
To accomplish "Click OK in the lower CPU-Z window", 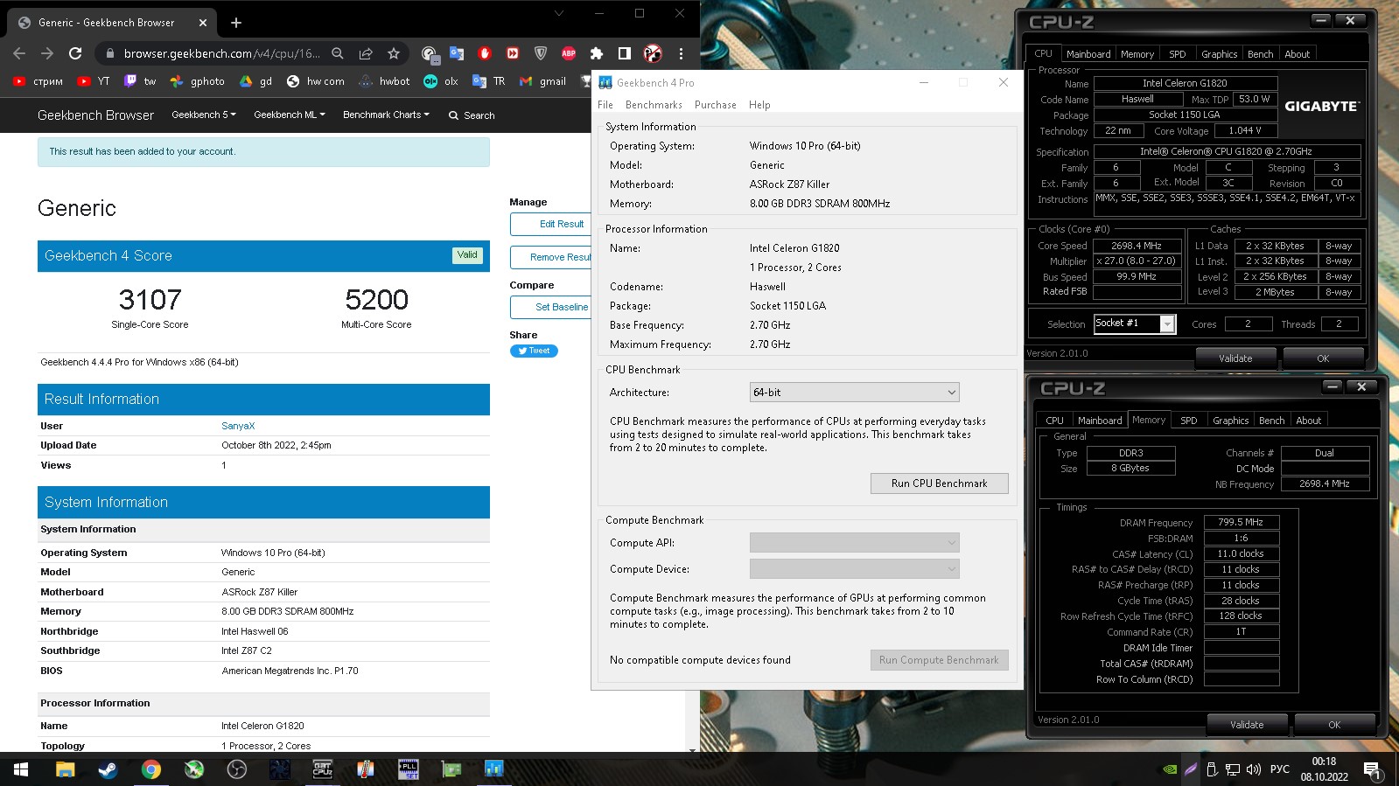I will click(x=1334, y=724).
